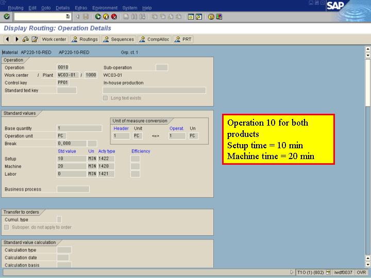Click the scroll down arrow at bottom
Image resolution: width=371 pixels, height=278 pixels.
coord(368,265)
